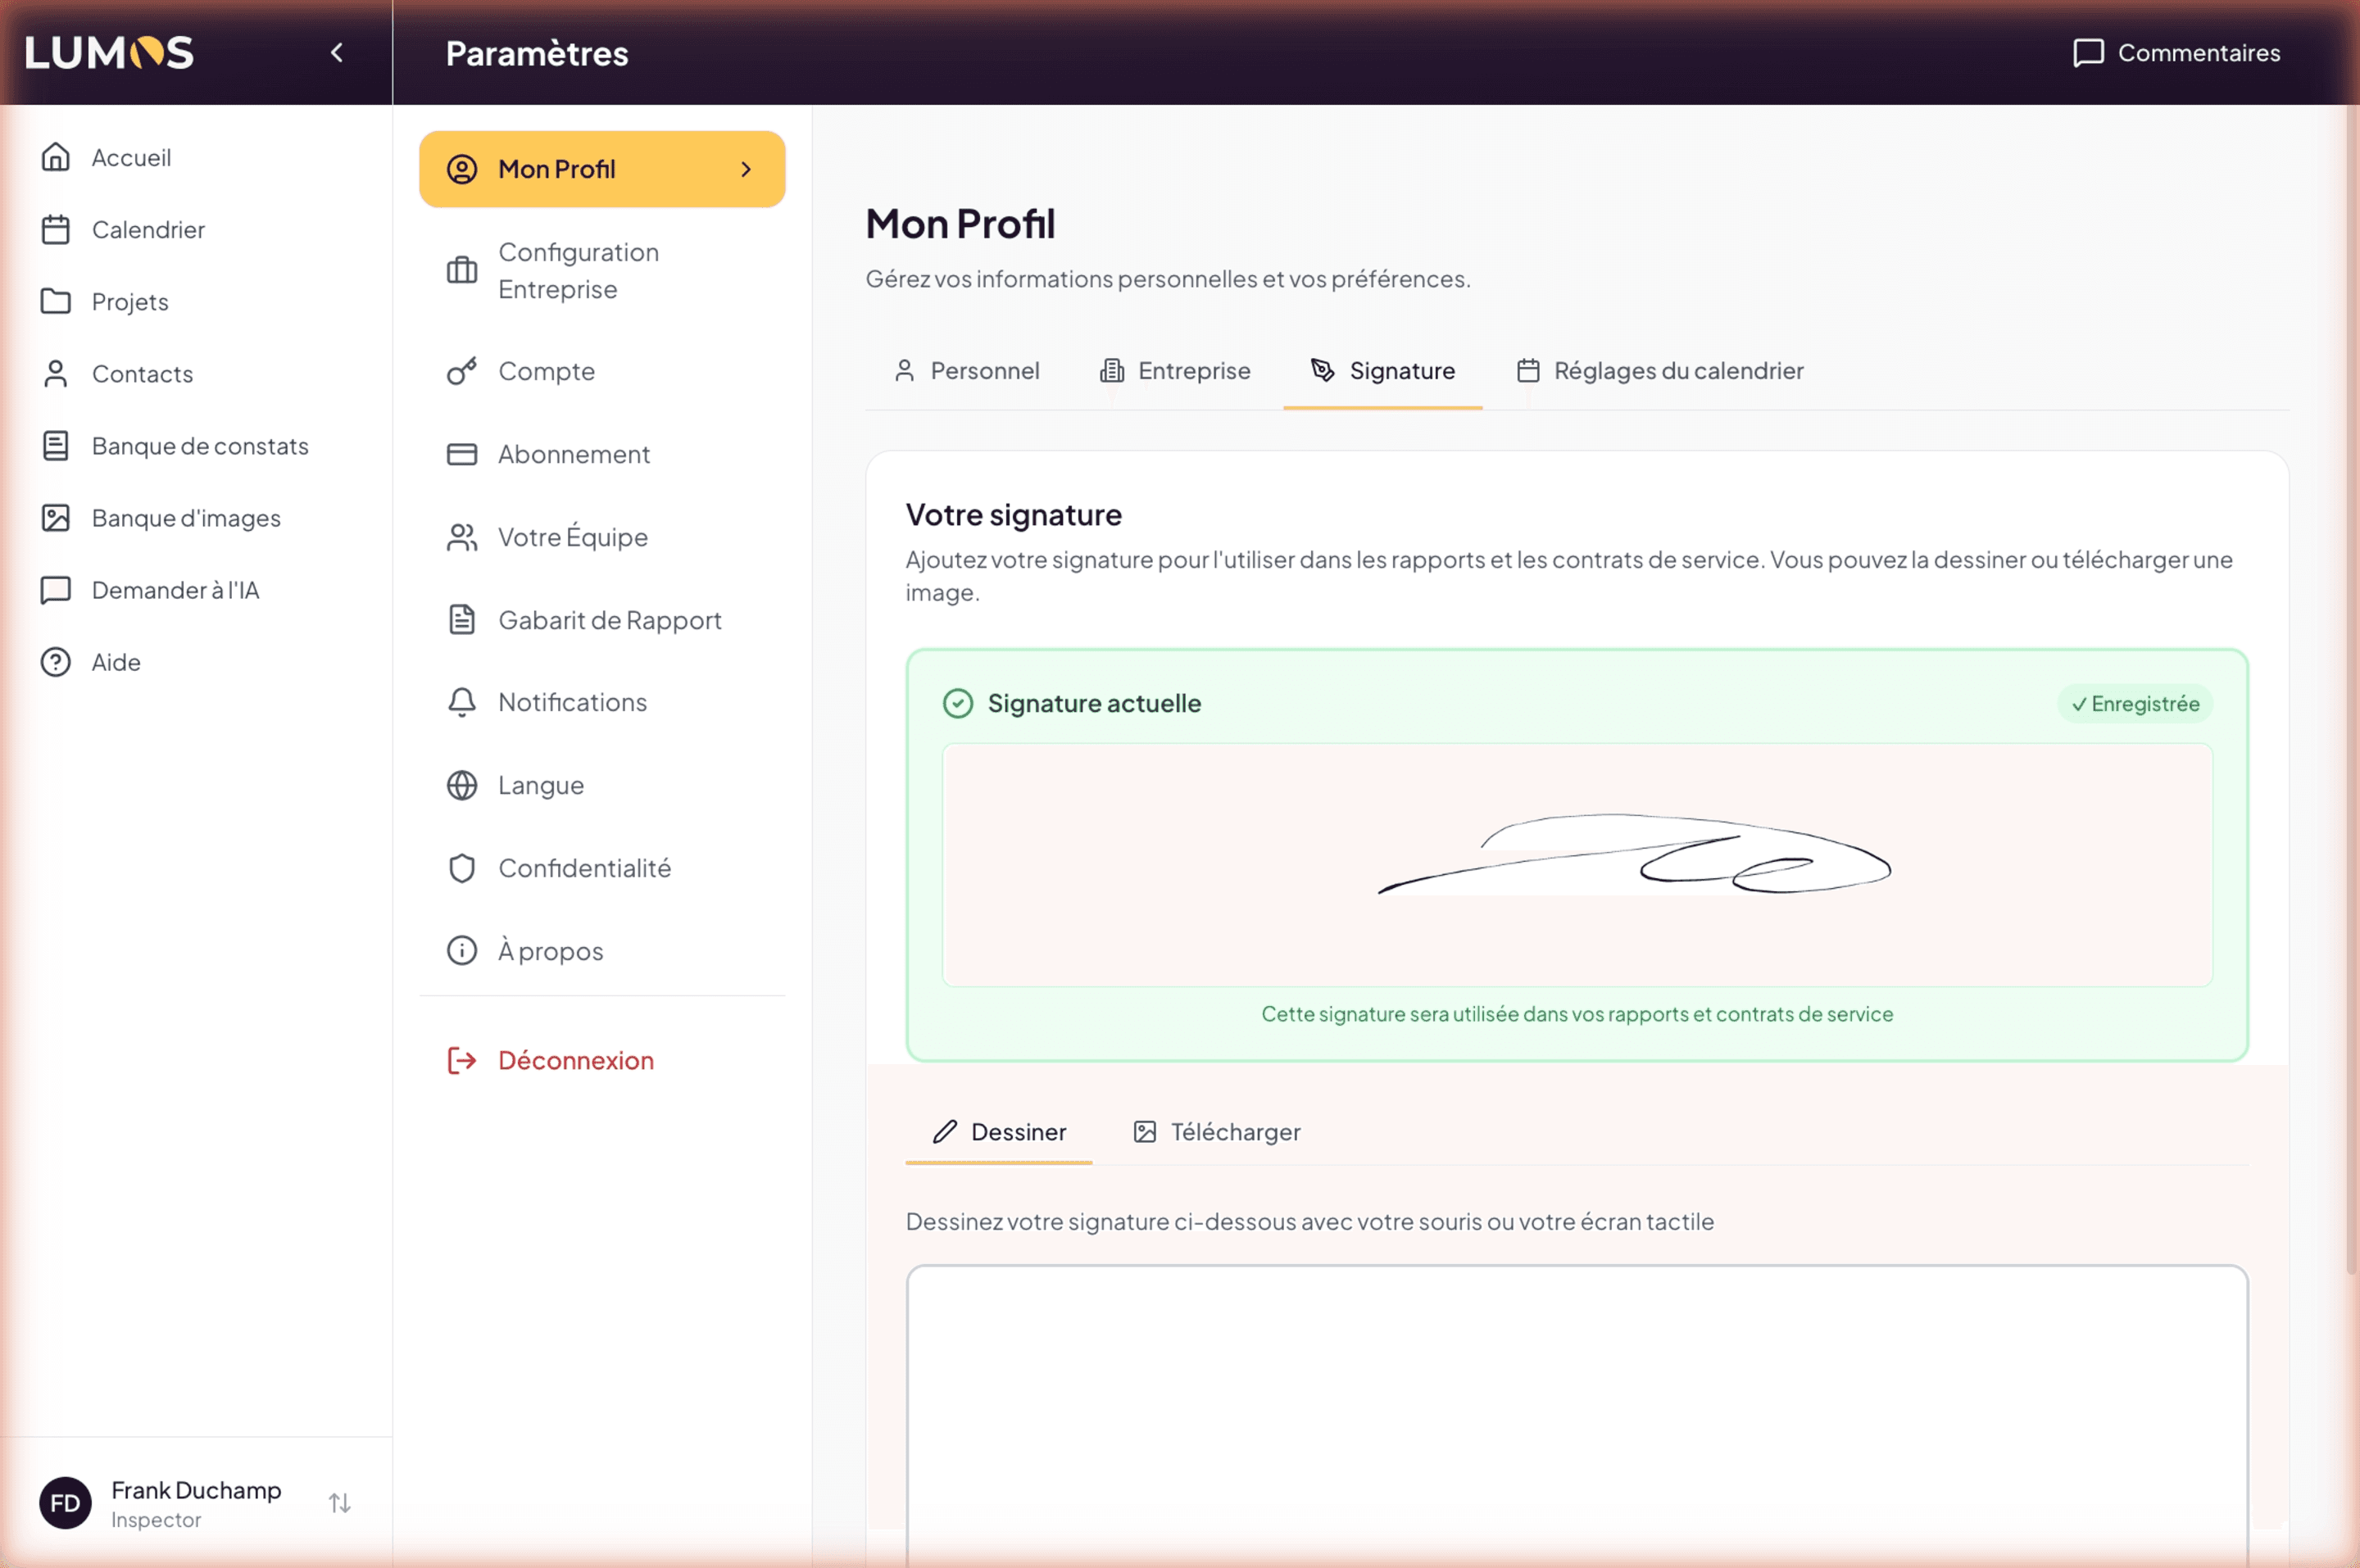
Task: Log out with Déconnexion
Action: (x=602, y=1060)
